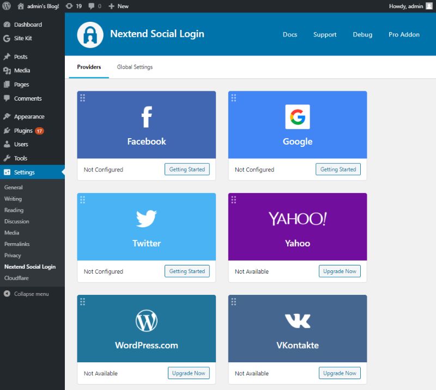Click the Collapse menu label
This screenshot has height=390, width=436.
[x=32, y=294]
